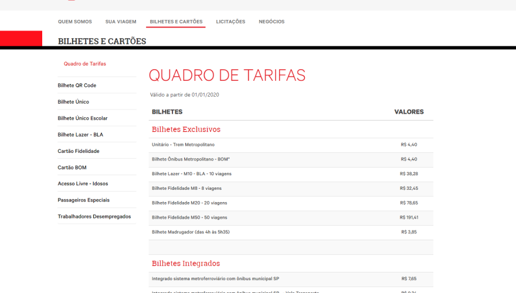
Task: Open Trabalhadores Desempregados link
Action: pos(94,217)
